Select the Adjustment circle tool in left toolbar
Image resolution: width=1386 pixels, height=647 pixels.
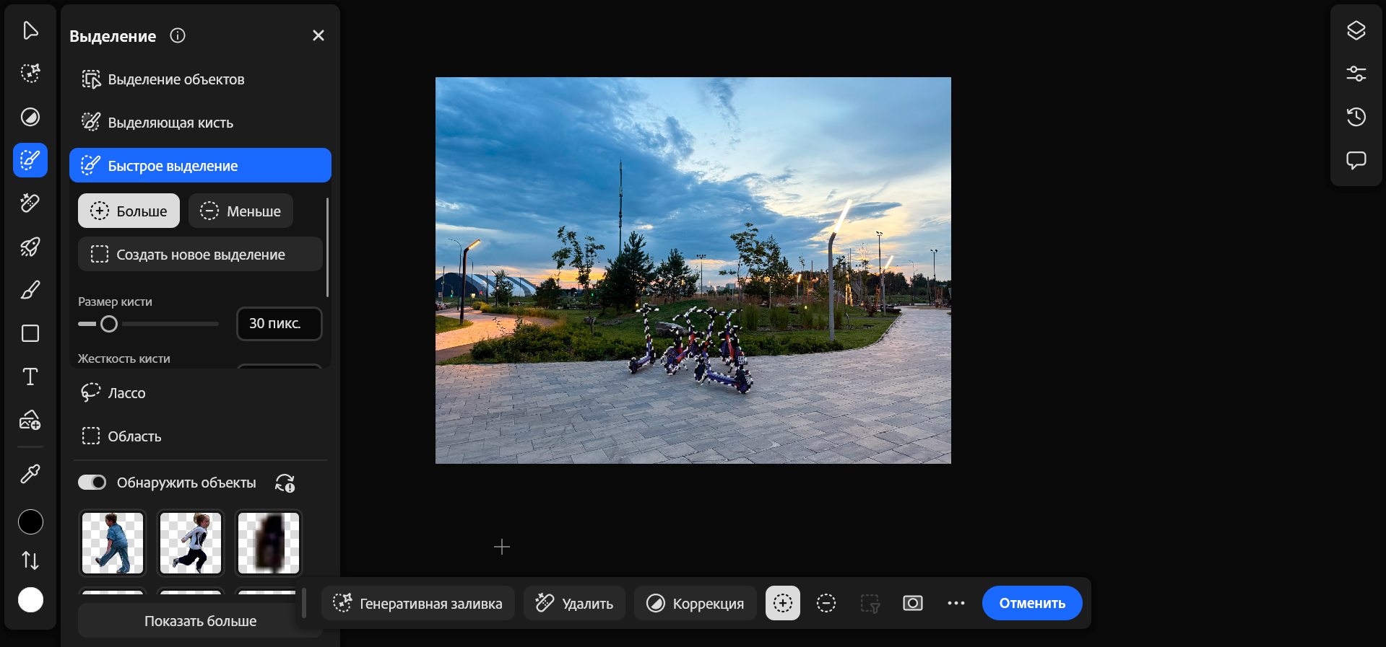tap(30, 117)
